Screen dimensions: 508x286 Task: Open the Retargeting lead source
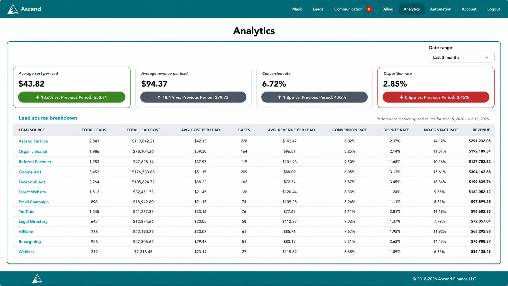click(29, 242)
